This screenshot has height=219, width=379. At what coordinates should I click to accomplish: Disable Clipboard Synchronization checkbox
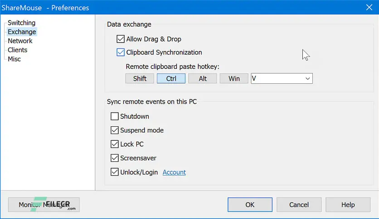click(121, 52)
